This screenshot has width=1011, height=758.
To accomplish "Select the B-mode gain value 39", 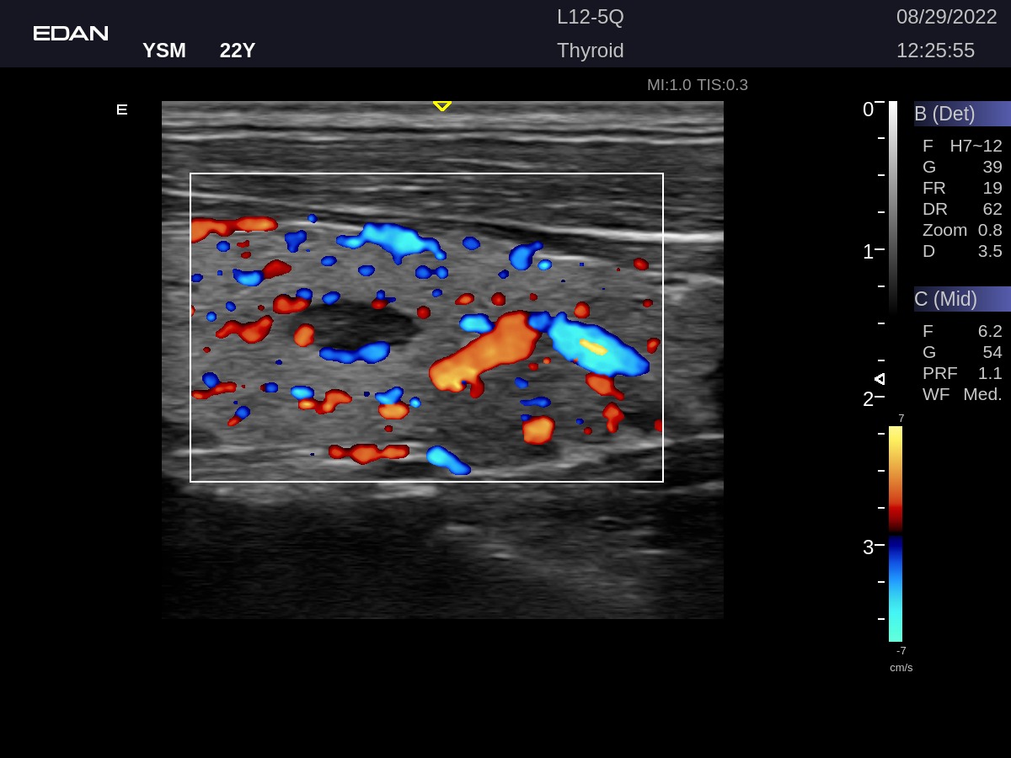I will [992, 167].
